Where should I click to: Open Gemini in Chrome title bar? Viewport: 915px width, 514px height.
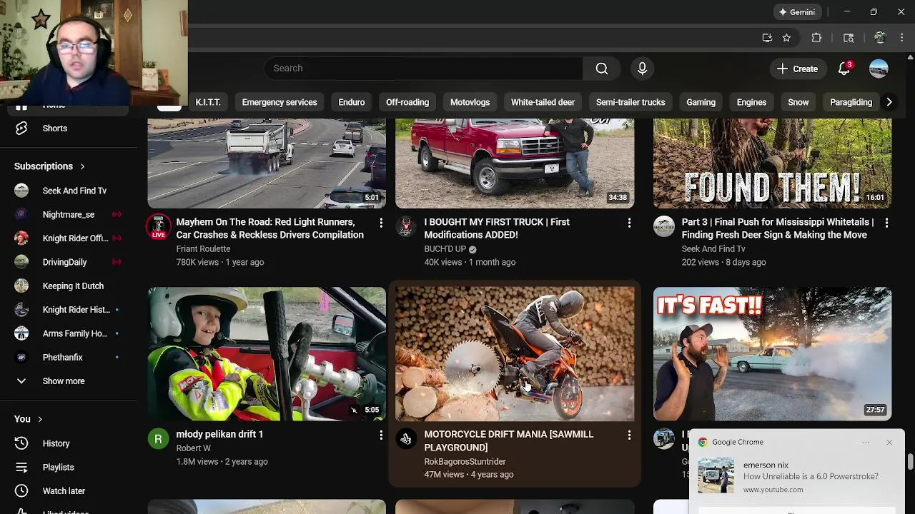797,12
